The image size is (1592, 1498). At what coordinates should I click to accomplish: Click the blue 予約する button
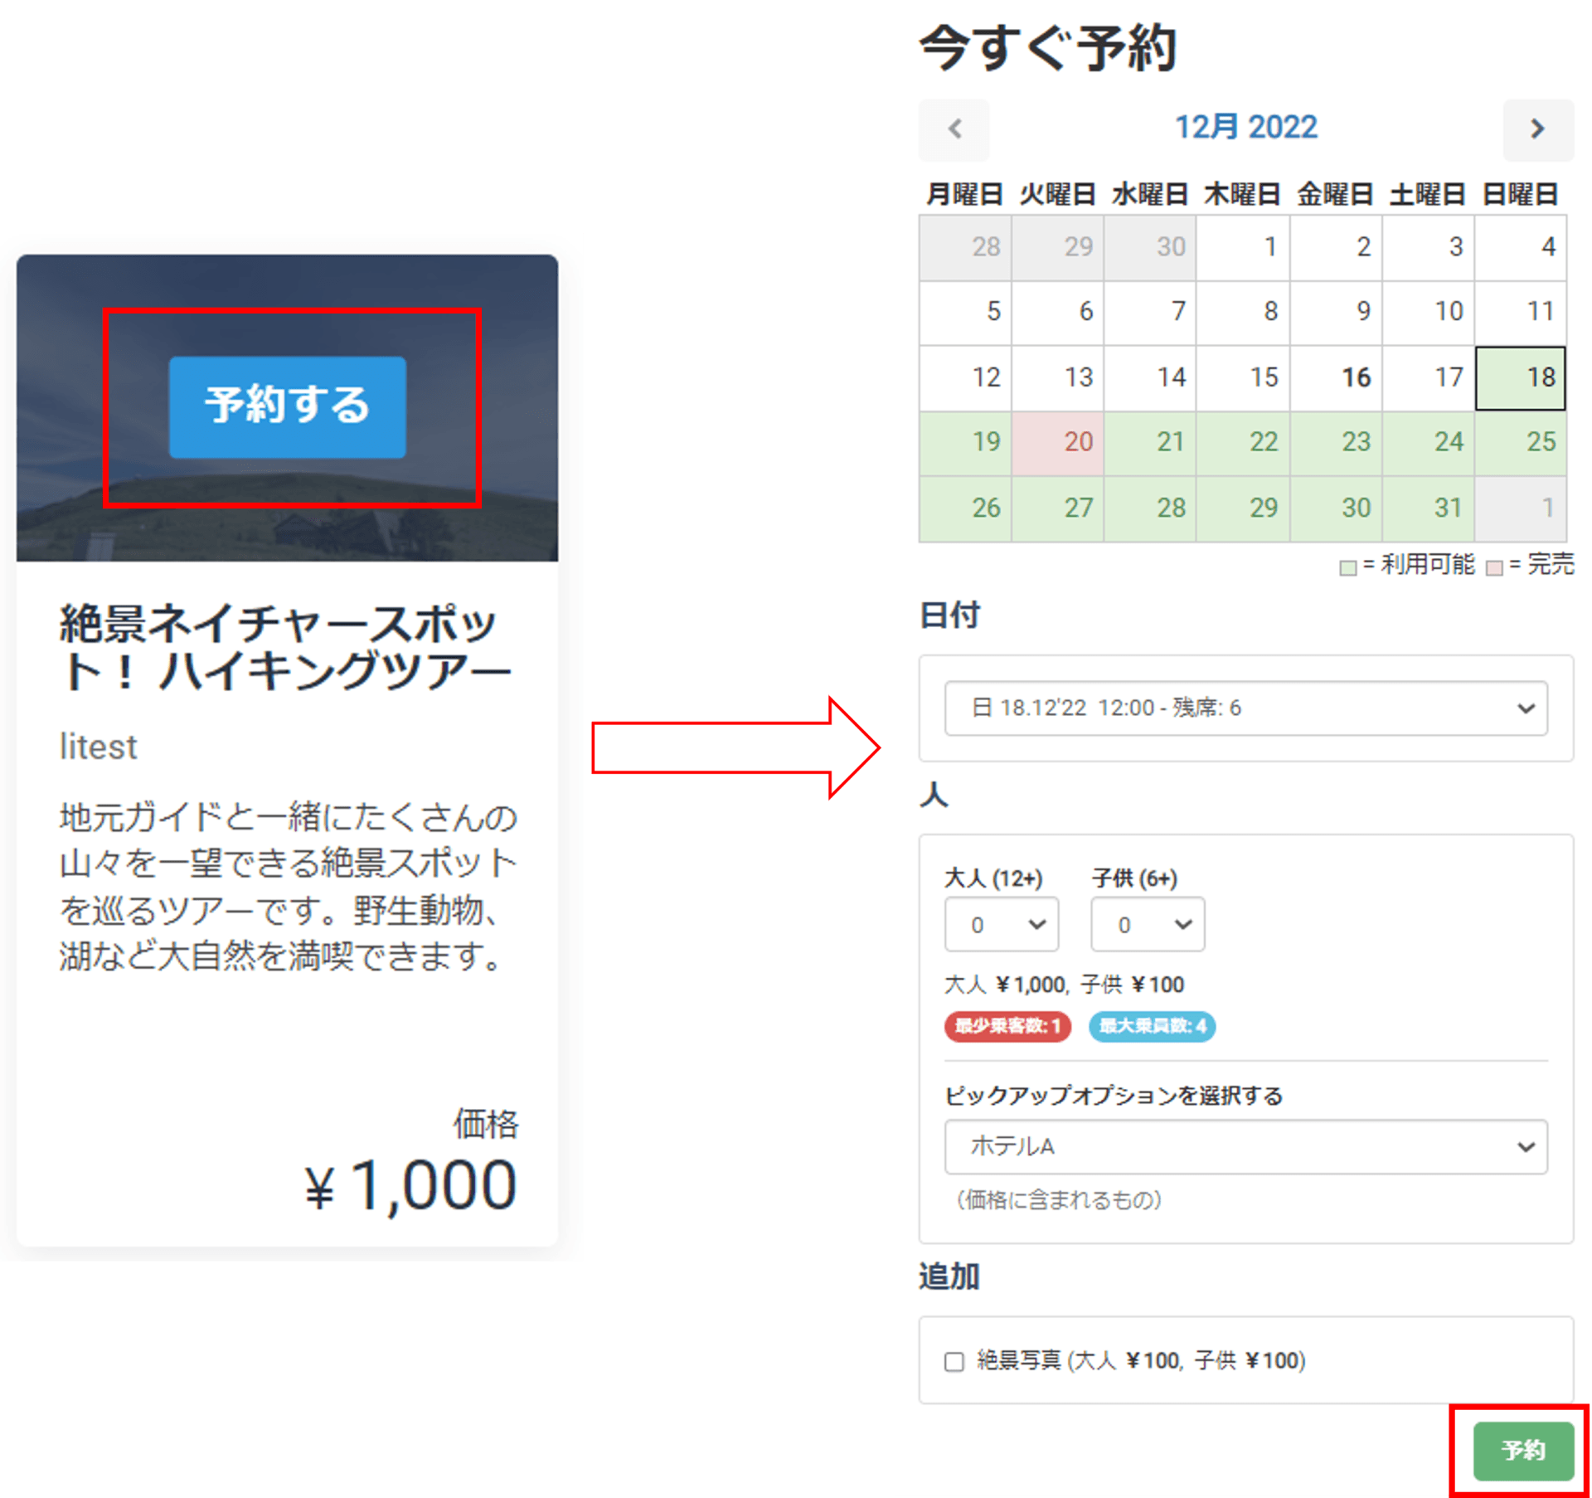click(287, 406)
